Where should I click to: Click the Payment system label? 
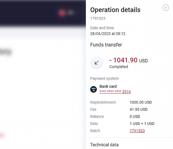coord(104,79)
